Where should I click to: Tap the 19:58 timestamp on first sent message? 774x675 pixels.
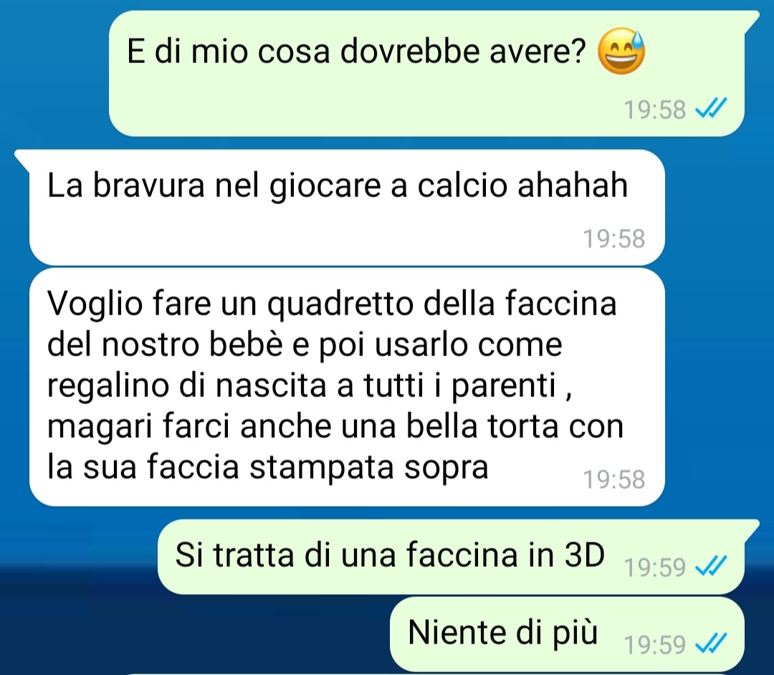pos(654,110)
